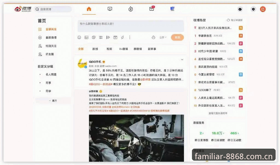Click the compose text box
Screen dimensions: 280x165
(x=131, y=26)
